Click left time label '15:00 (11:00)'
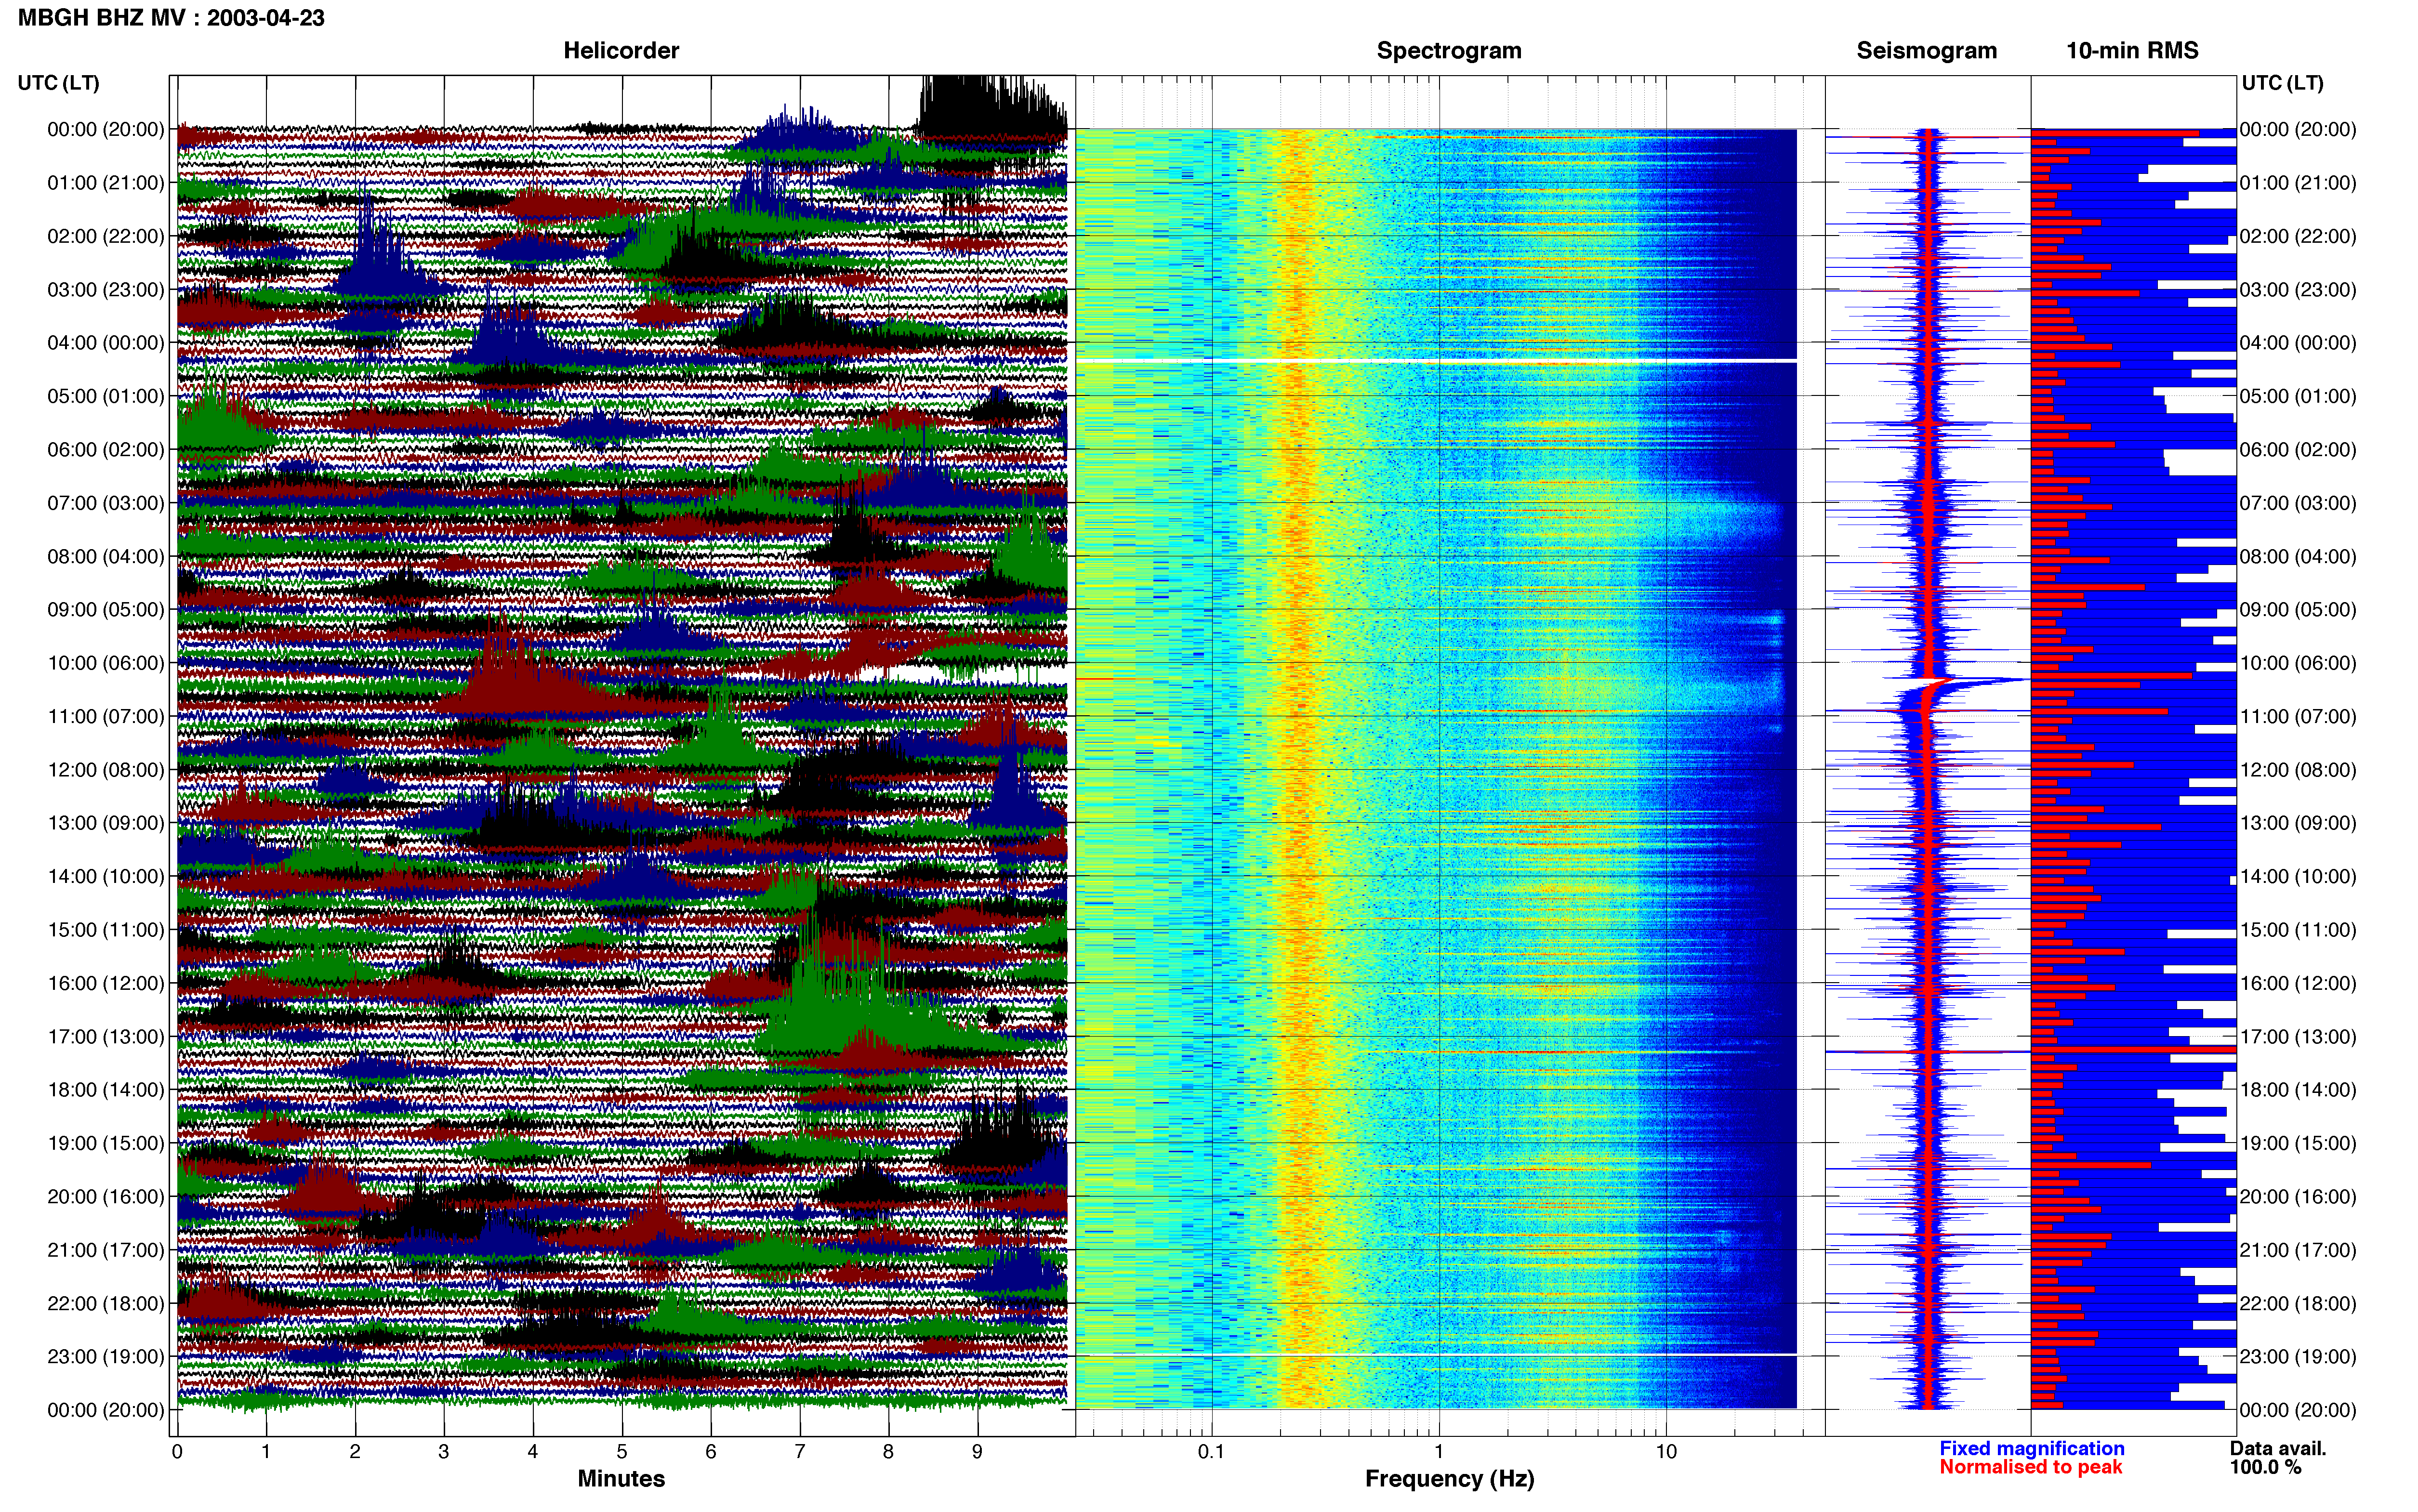Viewport: 2418px width, 1512px height. tap(105, 930)
